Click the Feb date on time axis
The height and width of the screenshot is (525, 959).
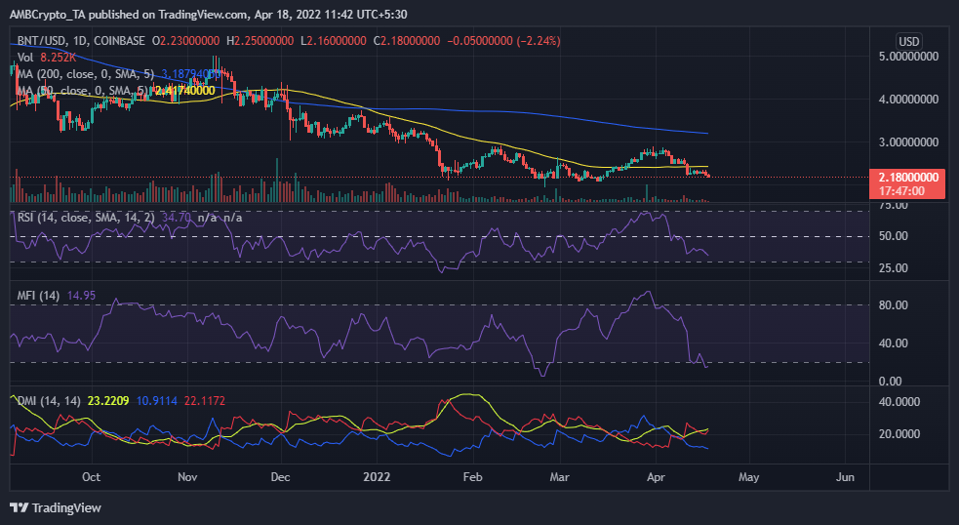[472, 476]
